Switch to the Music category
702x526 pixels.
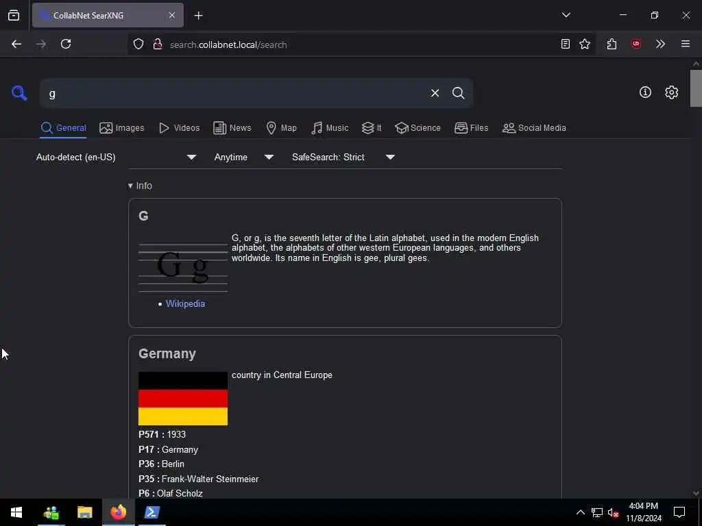pyautogui.click(x=330, y=128)
